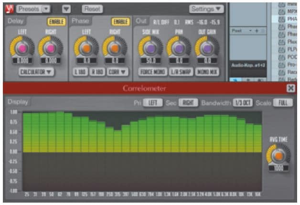
Task: Click the plugin icon next to POD entry
Action: click(x=281, y=57)
